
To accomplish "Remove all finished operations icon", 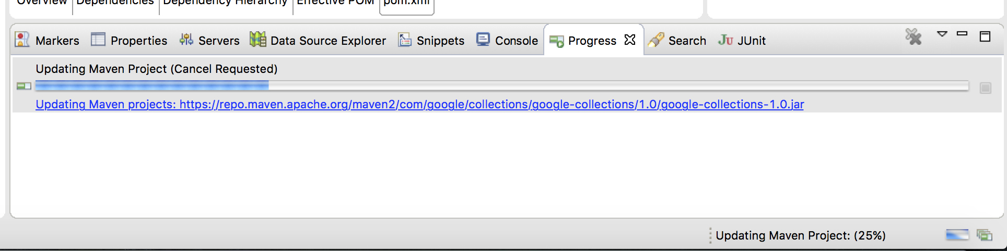I will pyautogui.click(x=914, y=36).
